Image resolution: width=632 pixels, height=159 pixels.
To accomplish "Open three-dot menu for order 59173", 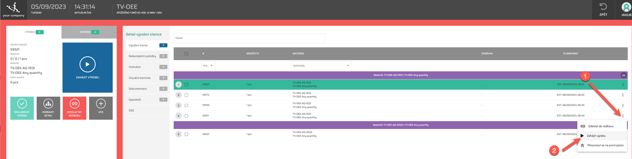I will pos(623,95).
